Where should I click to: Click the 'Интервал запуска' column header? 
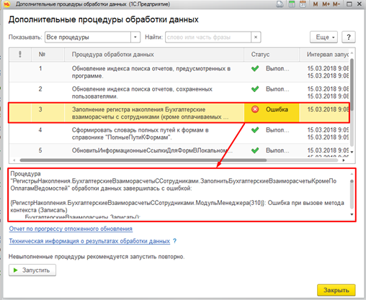324,55
